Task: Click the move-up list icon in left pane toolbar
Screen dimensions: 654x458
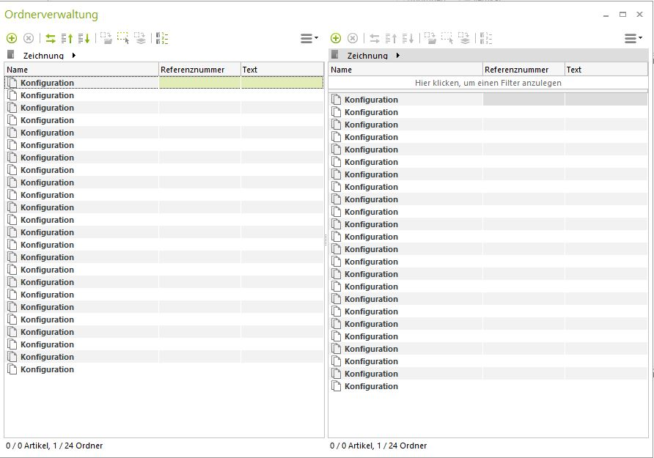Action: click(x=67, y=38)
